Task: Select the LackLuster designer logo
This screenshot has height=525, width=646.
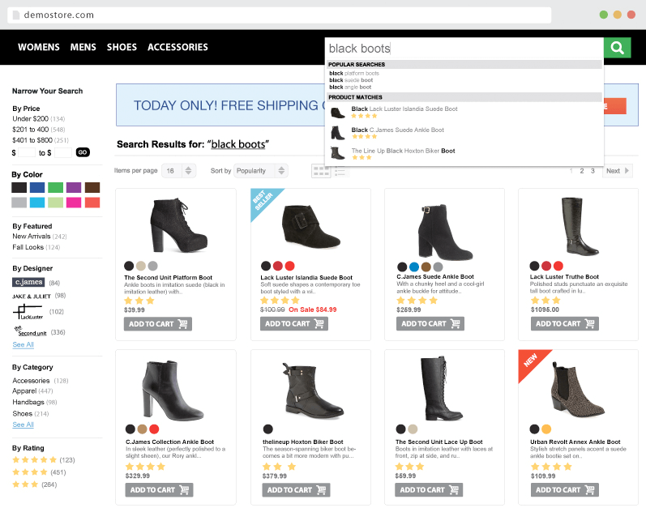Action: click(28, 311)
